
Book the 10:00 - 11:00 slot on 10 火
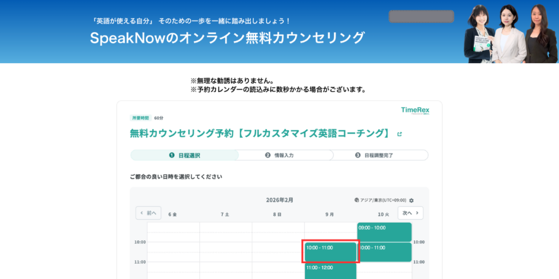coord(384,252)
